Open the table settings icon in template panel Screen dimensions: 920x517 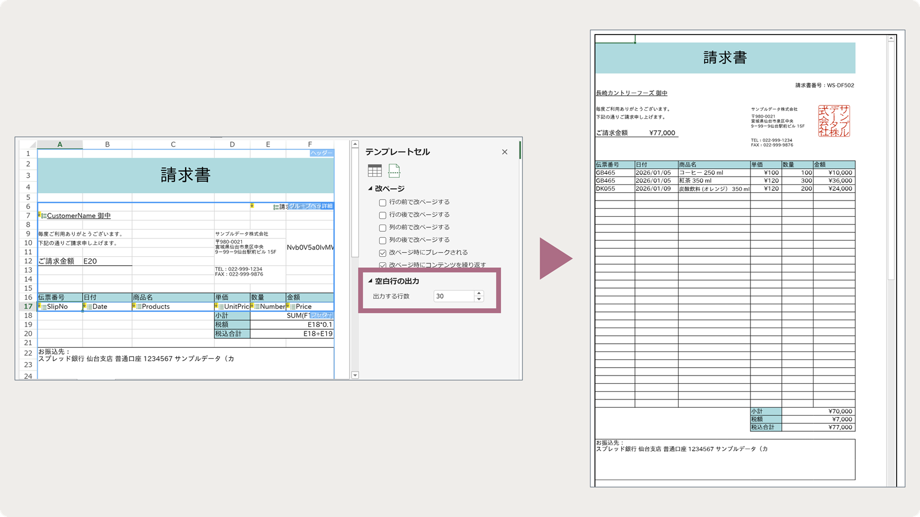coord(375,170)
